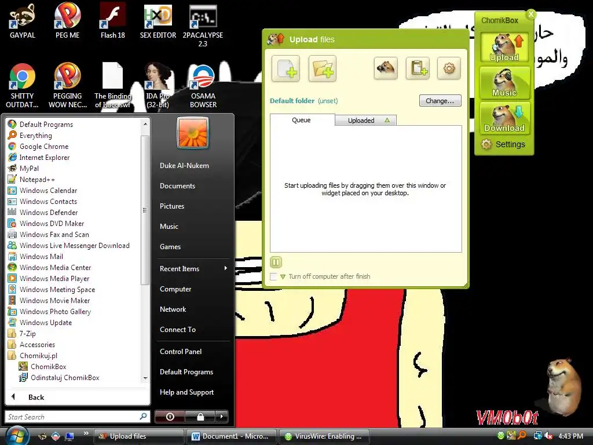Image resolution: width=593 pixels, height=445 pixels.
Task: Switch to Document1 - Microsoft Word taskbar button
Action: (231, 436)
